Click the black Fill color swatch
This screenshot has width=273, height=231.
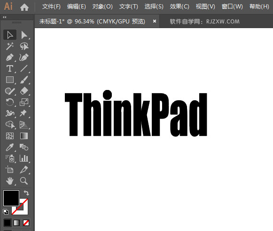[x=11, y=198]
